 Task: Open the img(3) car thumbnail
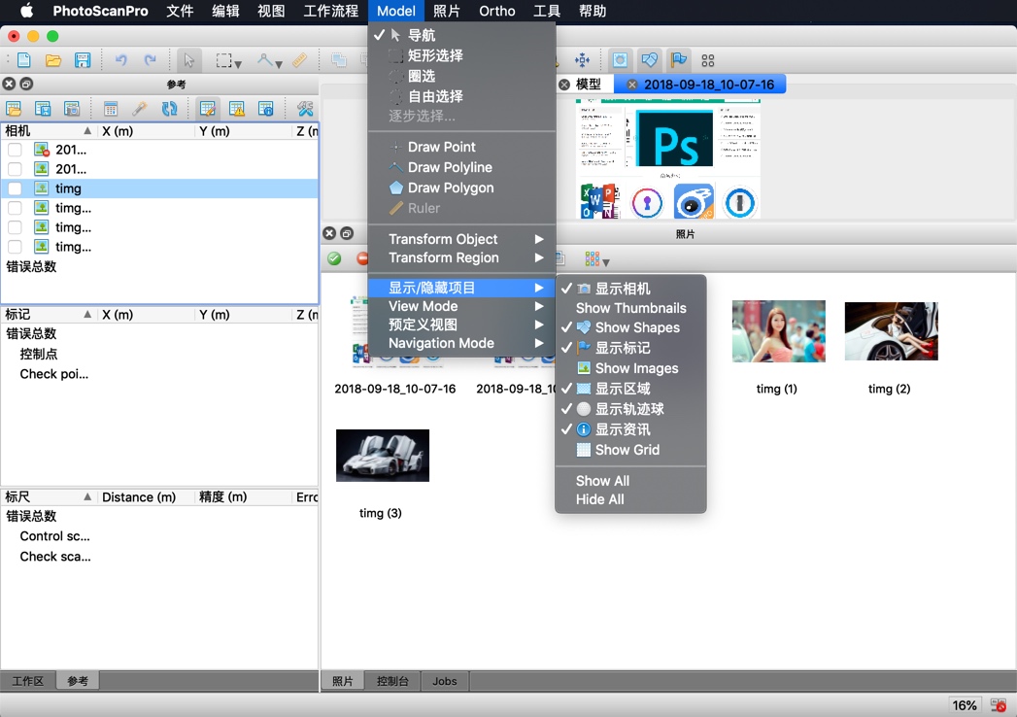point(382,455)
